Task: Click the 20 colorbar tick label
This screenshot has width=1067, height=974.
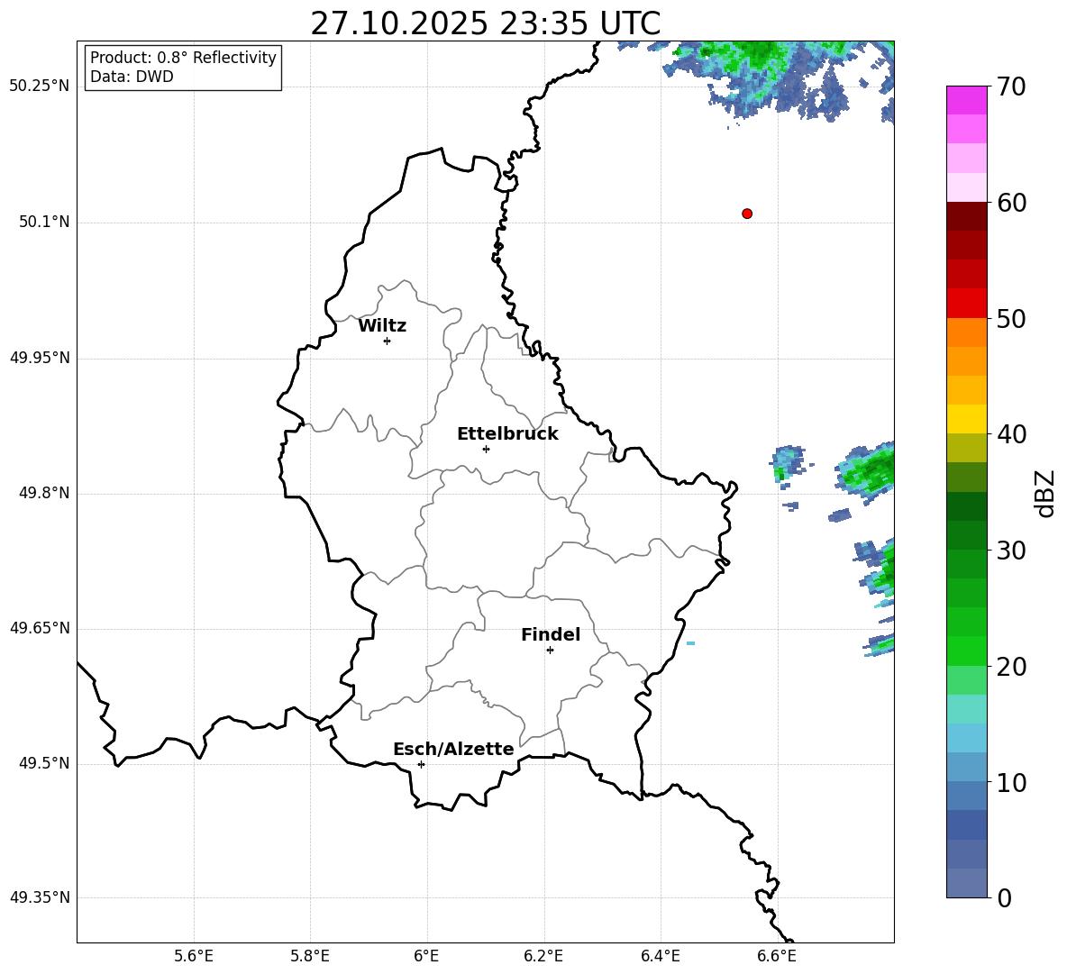Action: [1011, 667]
